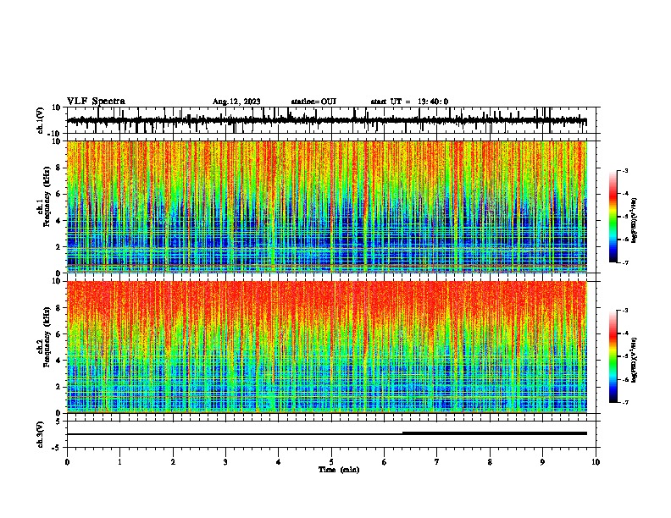Click the "-3" label on the ch.1 color scale
This screenshot has width=671, height=518.
pyautogui.click(x=624, y=170)
